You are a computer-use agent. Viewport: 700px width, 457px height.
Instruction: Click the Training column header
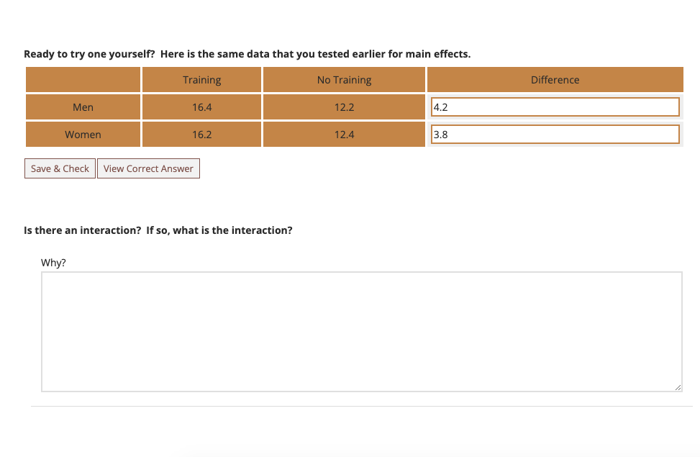[x=201, y=79]
